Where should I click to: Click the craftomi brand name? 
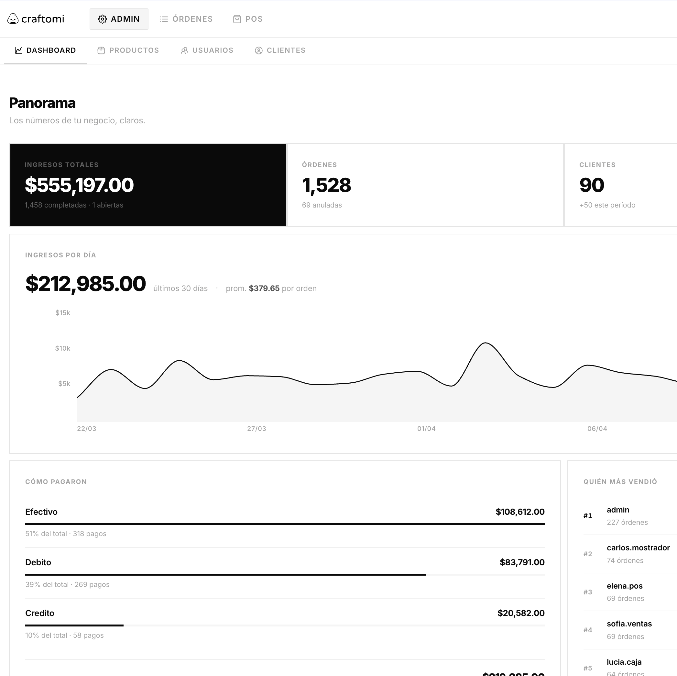coord(43,19)
